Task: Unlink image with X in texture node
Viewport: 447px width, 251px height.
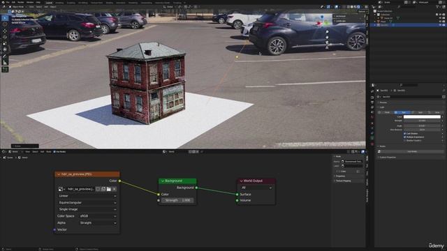Action: [x=115, y=189]
